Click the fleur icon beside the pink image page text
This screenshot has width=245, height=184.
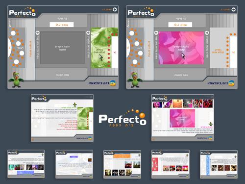211,124
